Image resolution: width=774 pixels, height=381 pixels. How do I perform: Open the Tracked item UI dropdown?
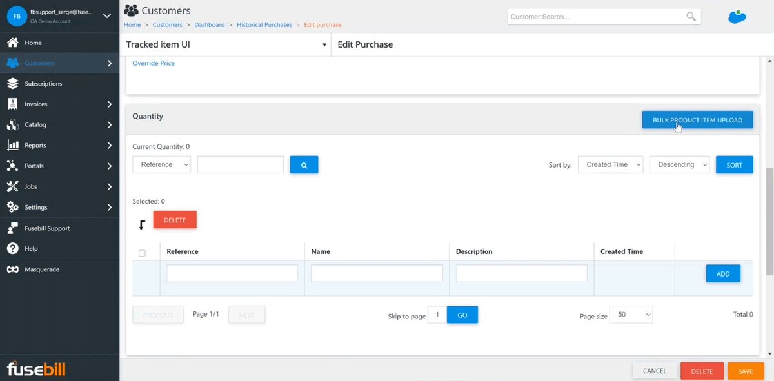pyautogui.click(x=225, y=44)
